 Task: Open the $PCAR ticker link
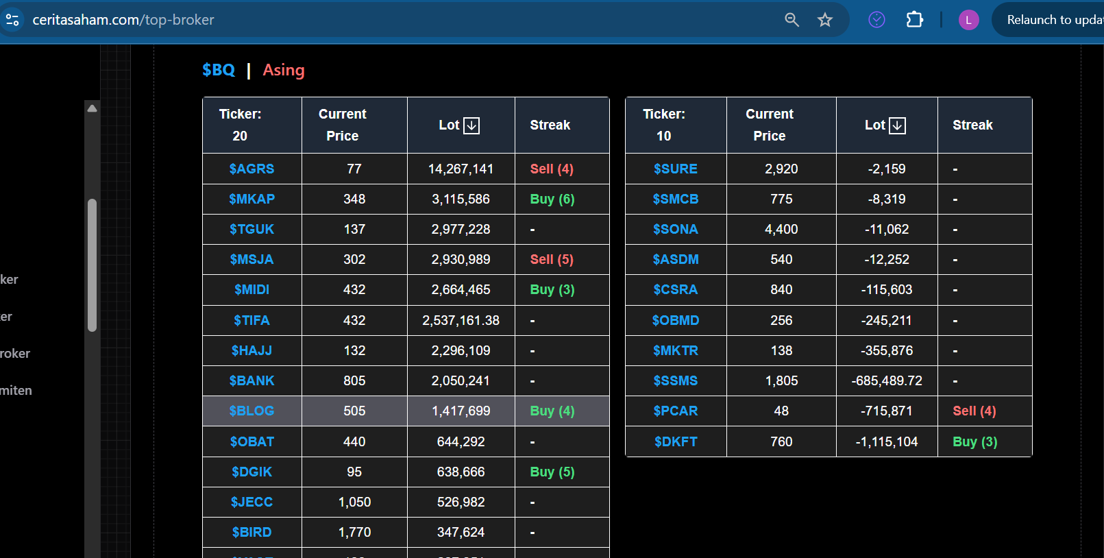coord(675,411)
